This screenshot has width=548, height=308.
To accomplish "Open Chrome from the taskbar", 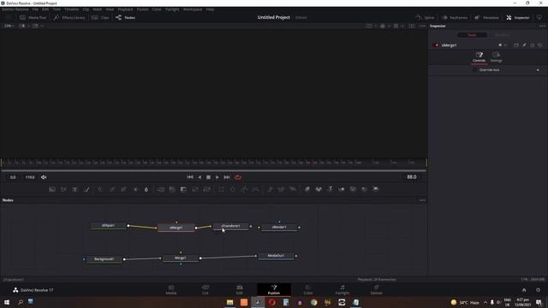I will 314,302.
